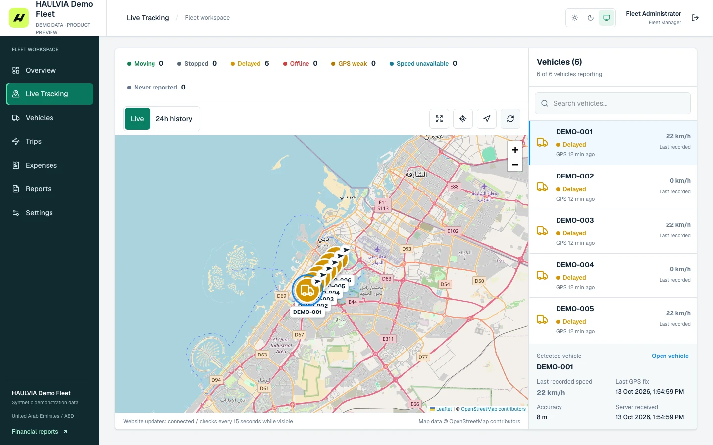Screen dimensions: 713x445
Task: Select DEMO-003 vehicle row
Action: pos(613,231)
